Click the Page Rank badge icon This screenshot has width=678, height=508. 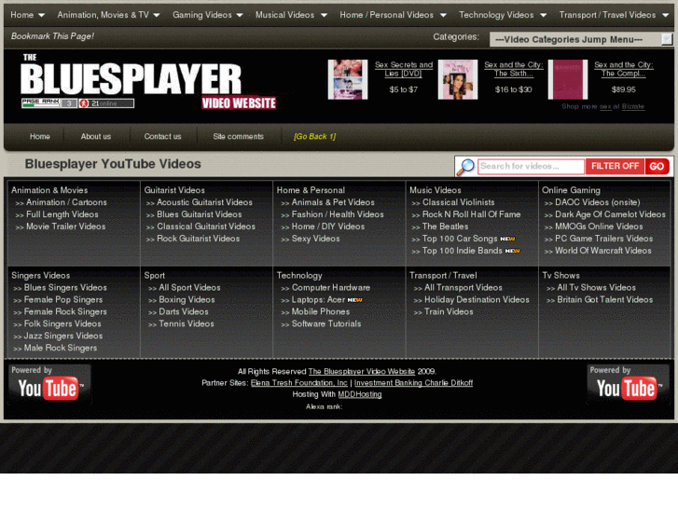(48, 103)
